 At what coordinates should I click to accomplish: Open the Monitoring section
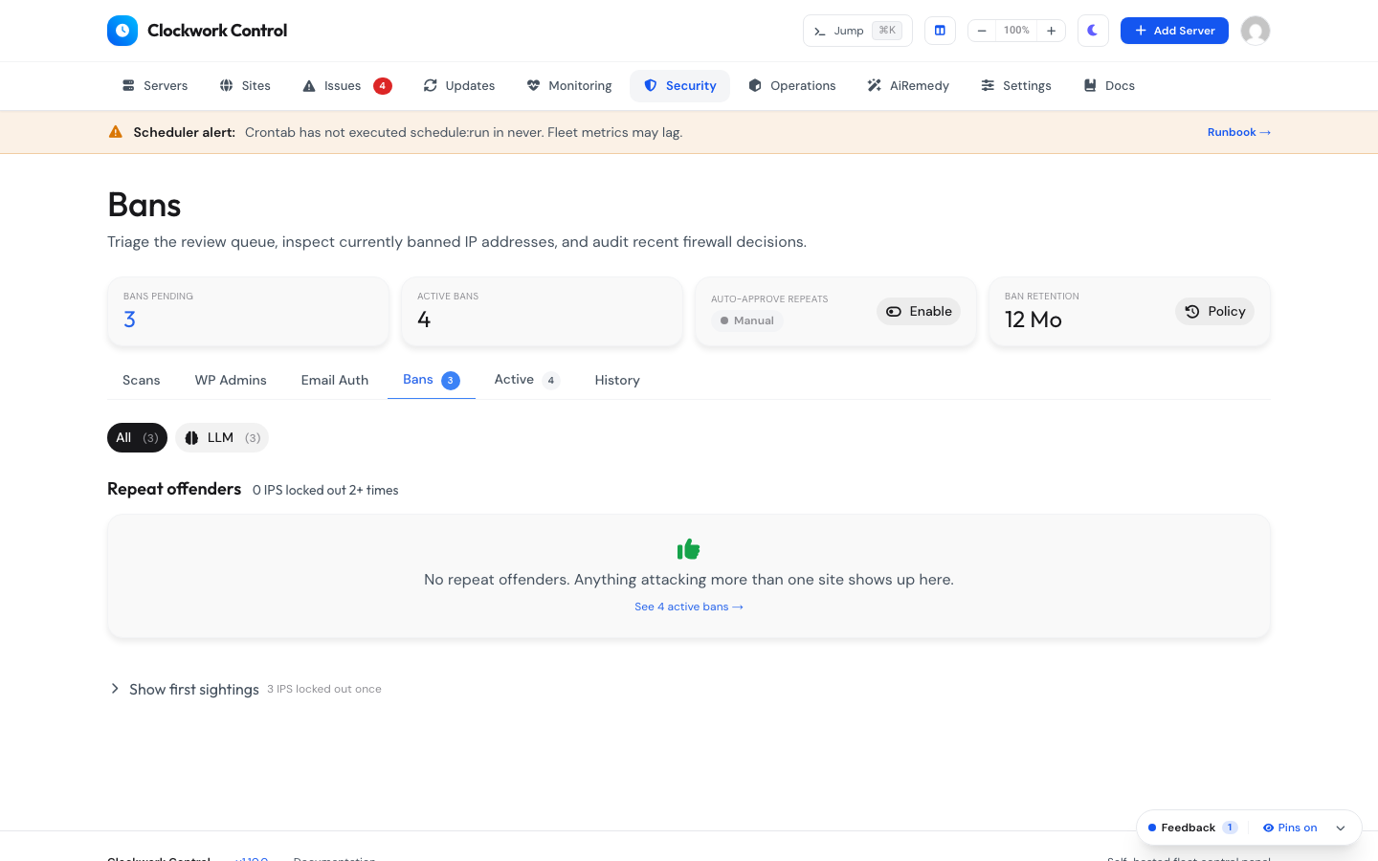point(569,86)
